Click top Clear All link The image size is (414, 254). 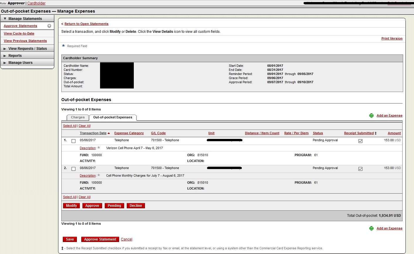coord(85,126)
